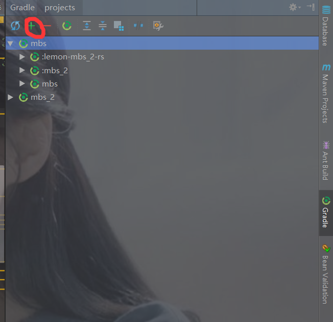The height and width of the screenshot is (322, 333).
Task: Collapse the root mbs project node
Action: [10, 44]
